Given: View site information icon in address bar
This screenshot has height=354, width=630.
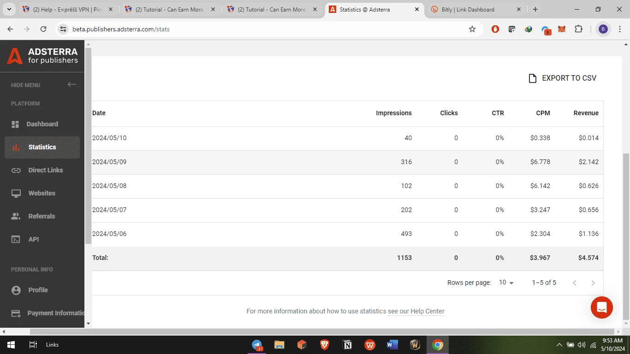Looking at the screenshot, I should coord(64,29).
